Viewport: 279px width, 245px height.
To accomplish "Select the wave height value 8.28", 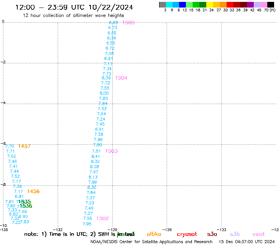I will pos(95,167).
